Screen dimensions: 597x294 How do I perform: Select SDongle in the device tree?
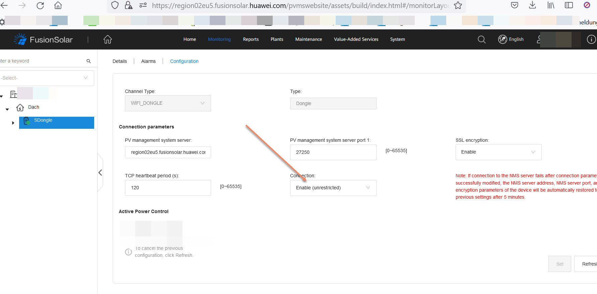[x=43, y=120]
